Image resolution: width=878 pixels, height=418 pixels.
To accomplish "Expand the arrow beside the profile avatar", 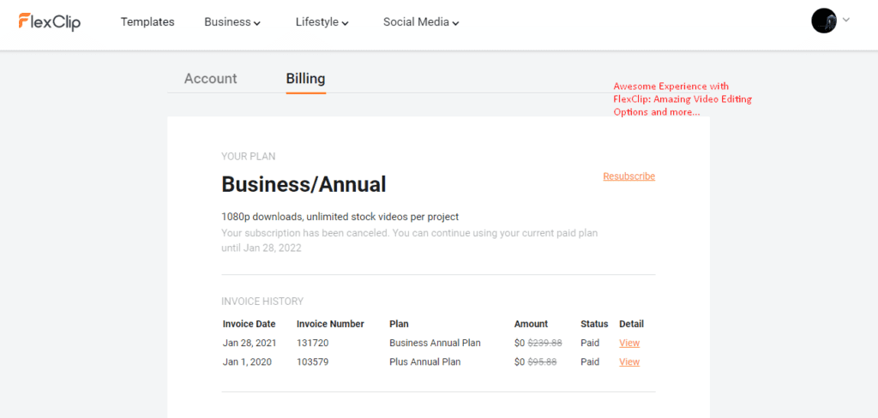I will 846,20.
